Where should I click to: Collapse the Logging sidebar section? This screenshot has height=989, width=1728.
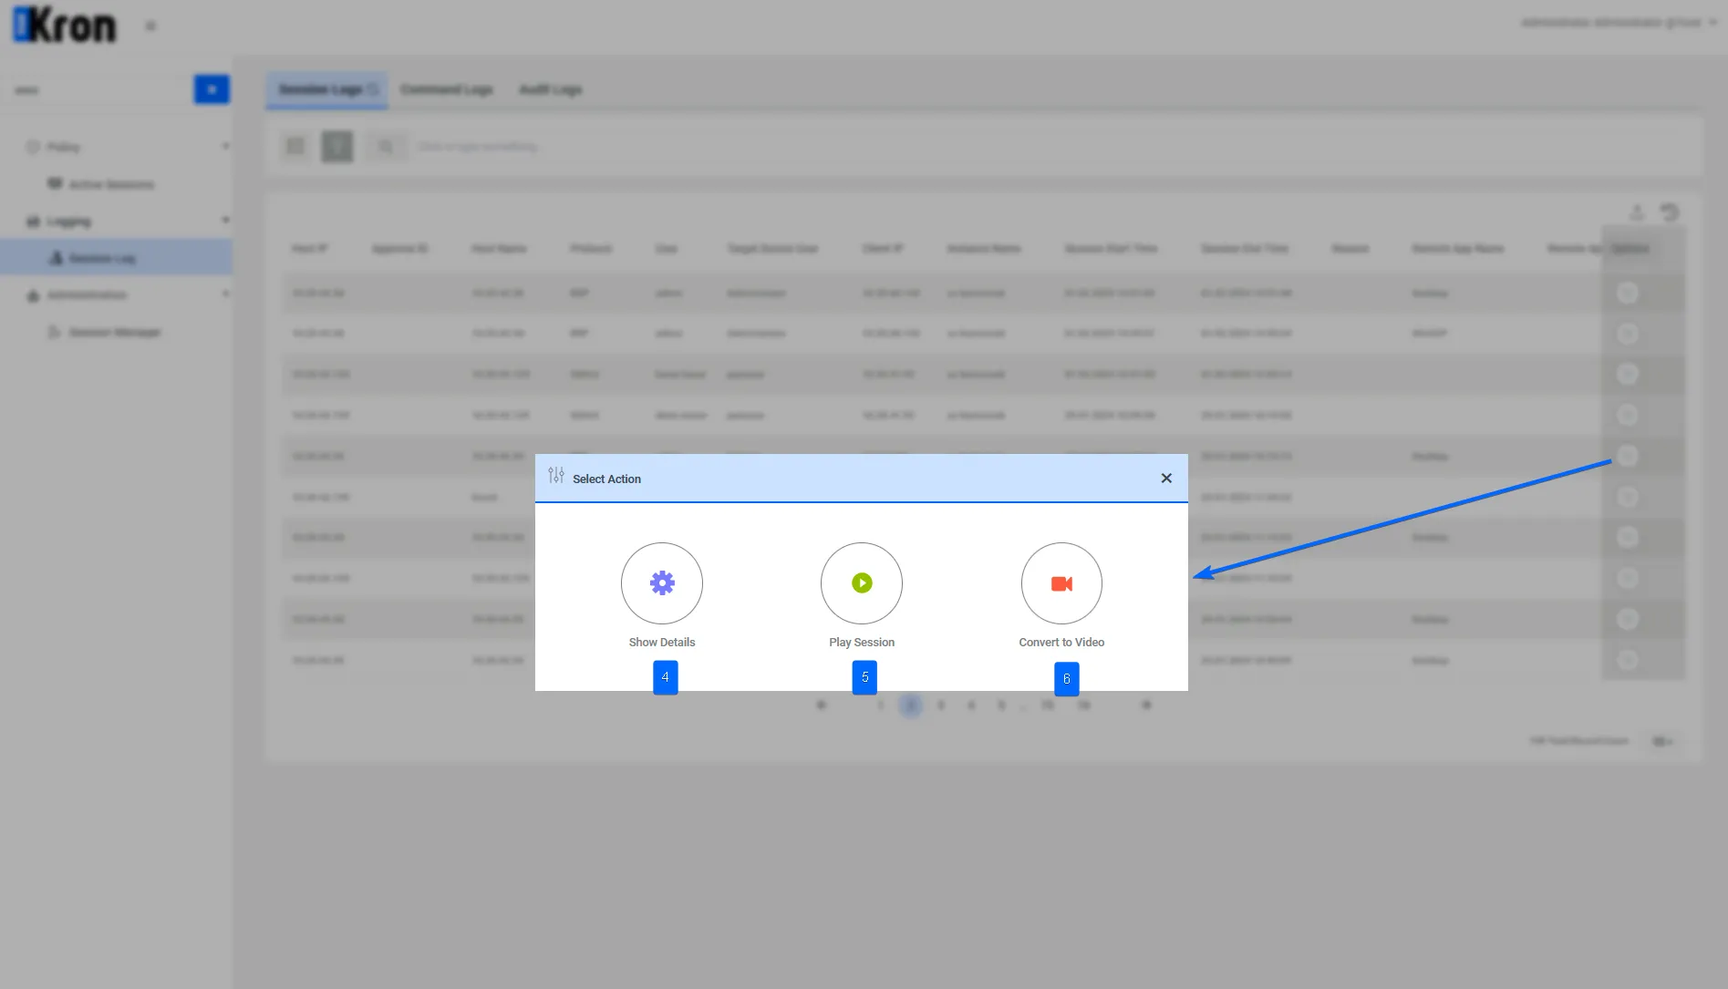point(117,221)
